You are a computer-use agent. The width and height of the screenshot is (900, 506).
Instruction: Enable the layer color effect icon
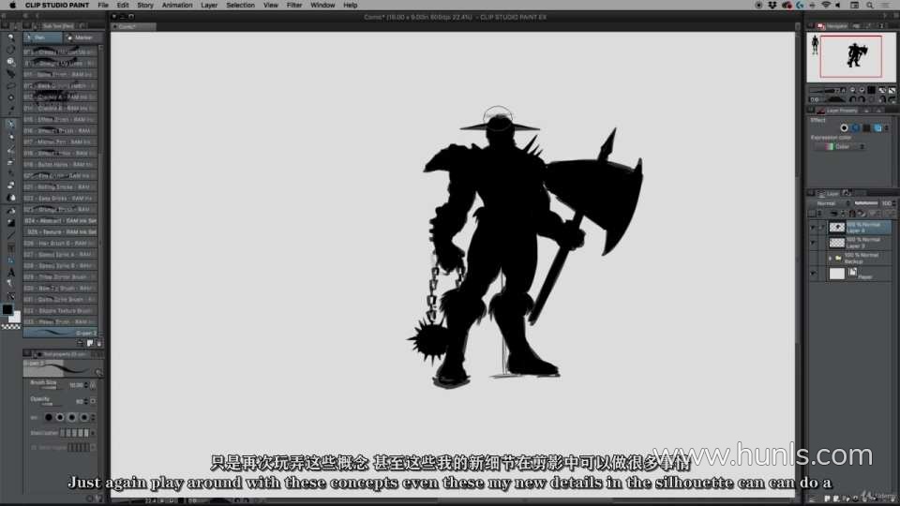(877, 128)
